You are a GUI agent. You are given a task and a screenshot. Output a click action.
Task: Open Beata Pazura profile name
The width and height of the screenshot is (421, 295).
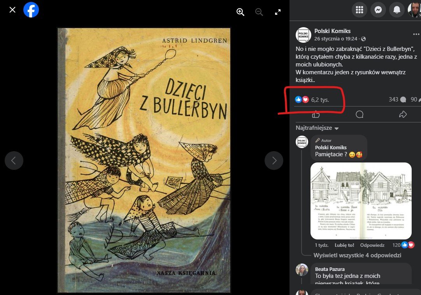pyautogui.click(x=330, y=269)
